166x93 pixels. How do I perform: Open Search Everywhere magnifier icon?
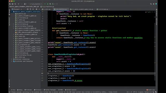tap(151, 4)
